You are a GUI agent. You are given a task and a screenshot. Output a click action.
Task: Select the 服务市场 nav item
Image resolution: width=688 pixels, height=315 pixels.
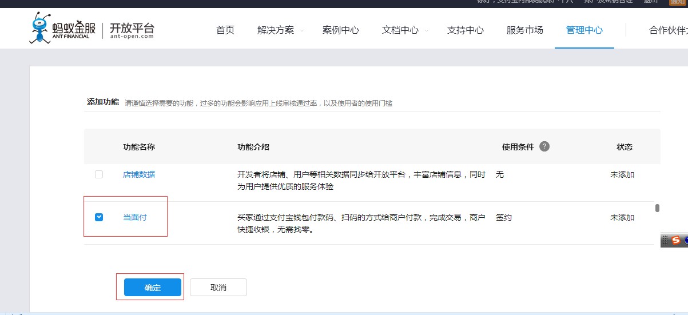(x=525, y=30)
